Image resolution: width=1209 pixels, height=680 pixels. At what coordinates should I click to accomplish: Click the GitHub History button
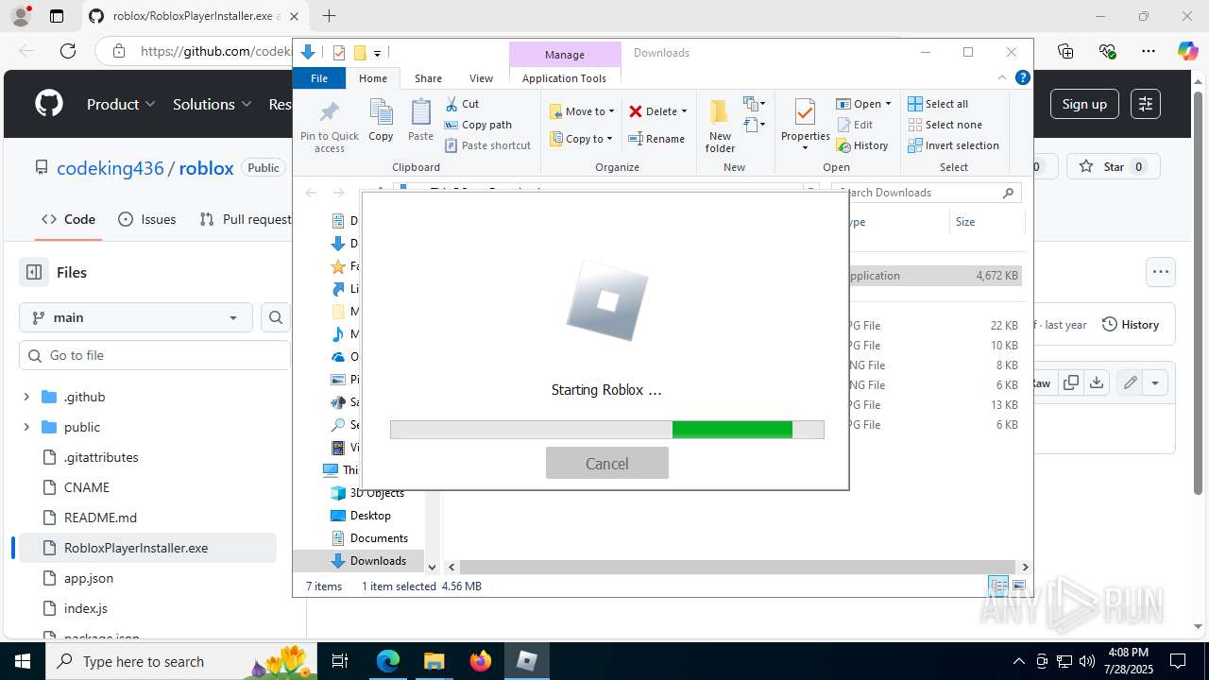(x=1131, y=324)
